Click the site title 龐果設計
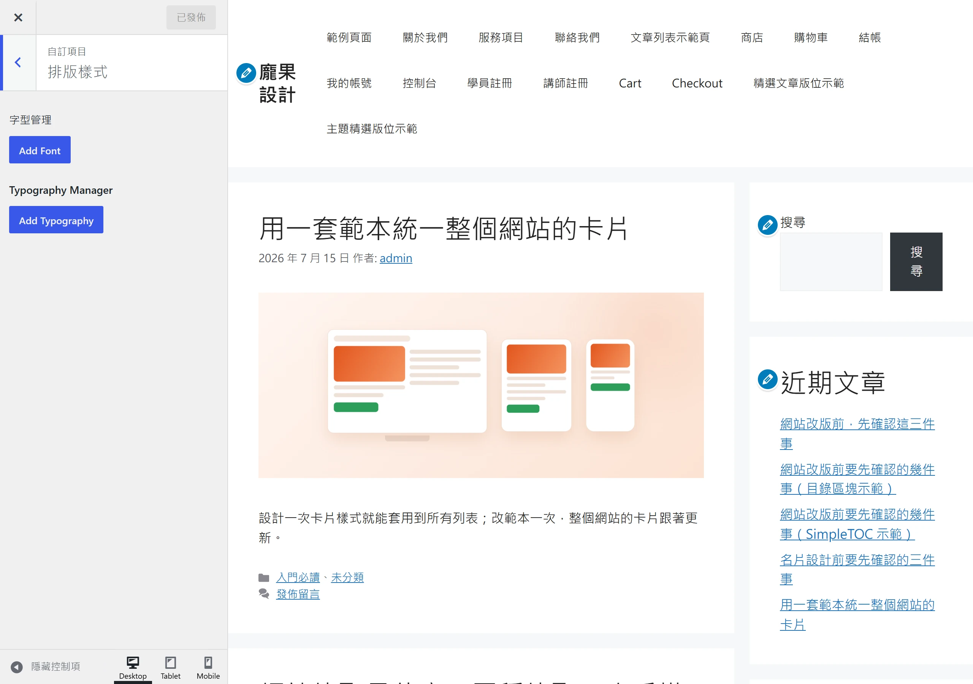The width and height of the screenshot is (973, 684). (x=277, y=84)
